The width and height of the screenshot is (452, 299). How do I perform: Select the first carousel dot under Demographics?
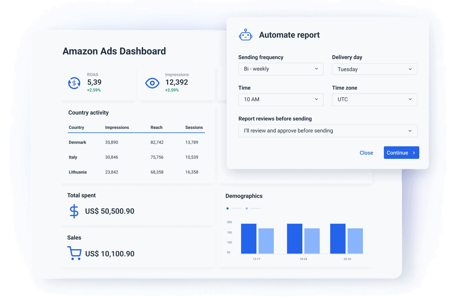tap(227, 208)
